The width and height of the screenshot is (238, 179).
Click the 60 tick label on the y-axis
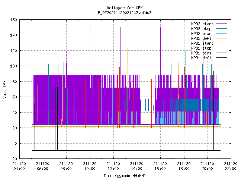pyautogui.click(x=15, y=97)
